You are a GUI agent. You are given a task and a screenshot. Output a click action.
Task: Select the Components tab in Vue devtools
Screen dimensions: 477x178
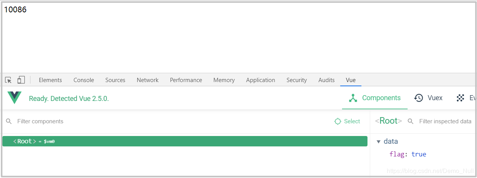[x=375, y=98]
